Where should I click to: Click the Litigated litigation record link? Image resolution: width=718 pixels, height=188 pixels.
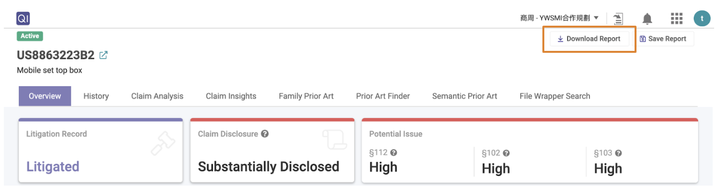pos(53,167)
